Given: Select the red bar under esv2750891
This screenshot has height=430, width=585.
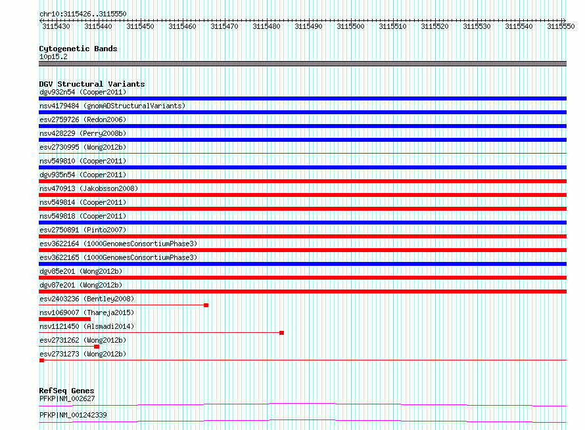Looking at the screenshot, I should (x=302, y=236).
